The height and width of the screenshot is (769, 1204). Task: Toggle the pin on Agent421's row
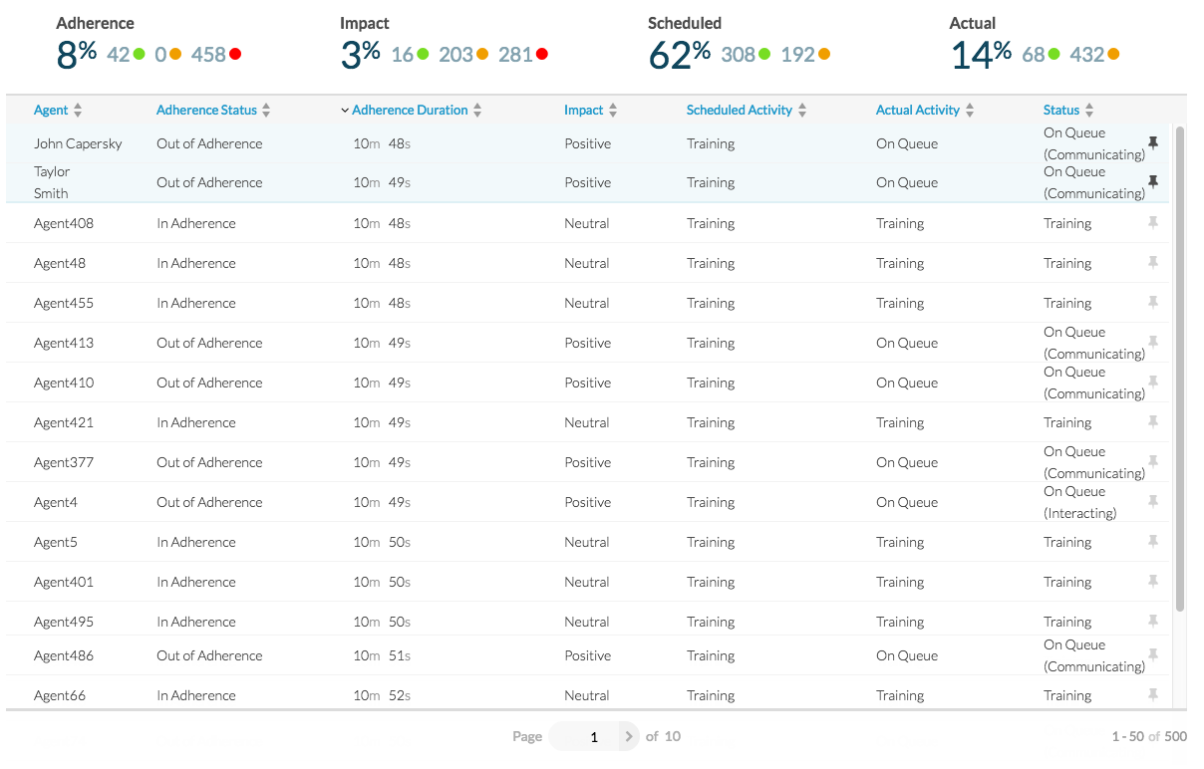[x=1153, y=421]
